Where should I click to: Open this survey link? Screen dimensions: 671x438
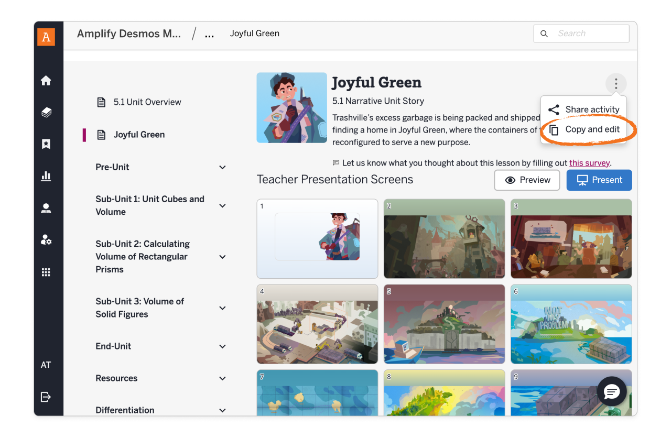589,163
